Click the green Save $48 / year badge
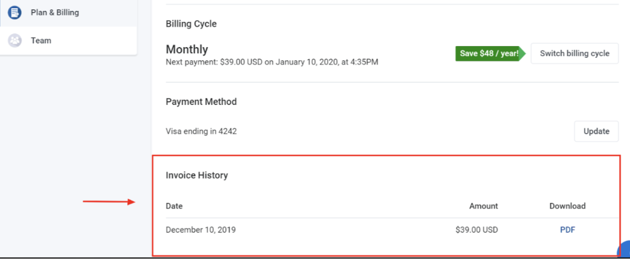The width and height of the screenshot is (630, 259). (490, 53)
